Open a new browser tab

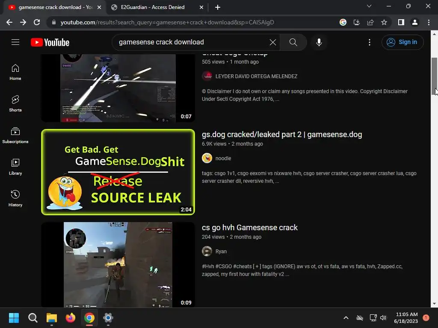tap(218, 7)
